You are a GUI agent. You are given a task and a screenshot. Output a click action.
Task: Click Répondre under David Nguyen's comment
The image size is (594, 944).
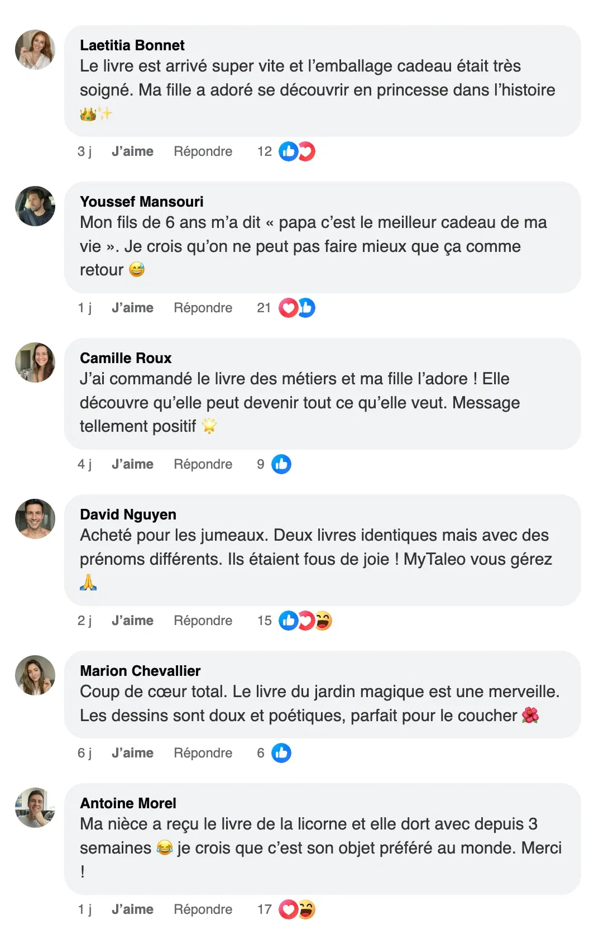coord(203,621)
